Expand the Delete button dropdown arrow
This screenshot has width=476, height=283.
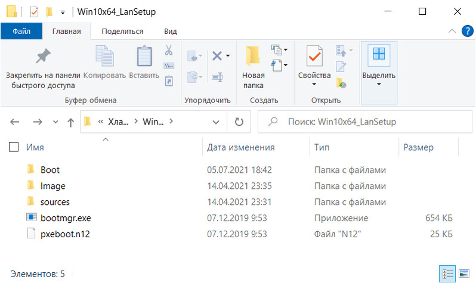tap(228, 56)
